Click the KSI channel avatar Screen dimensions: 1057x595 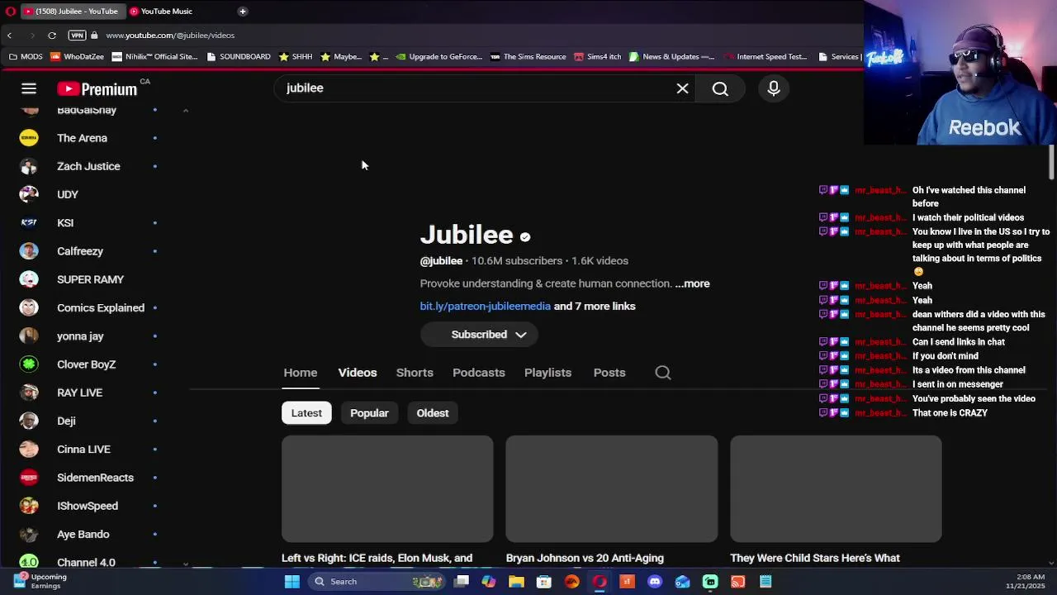29,223
